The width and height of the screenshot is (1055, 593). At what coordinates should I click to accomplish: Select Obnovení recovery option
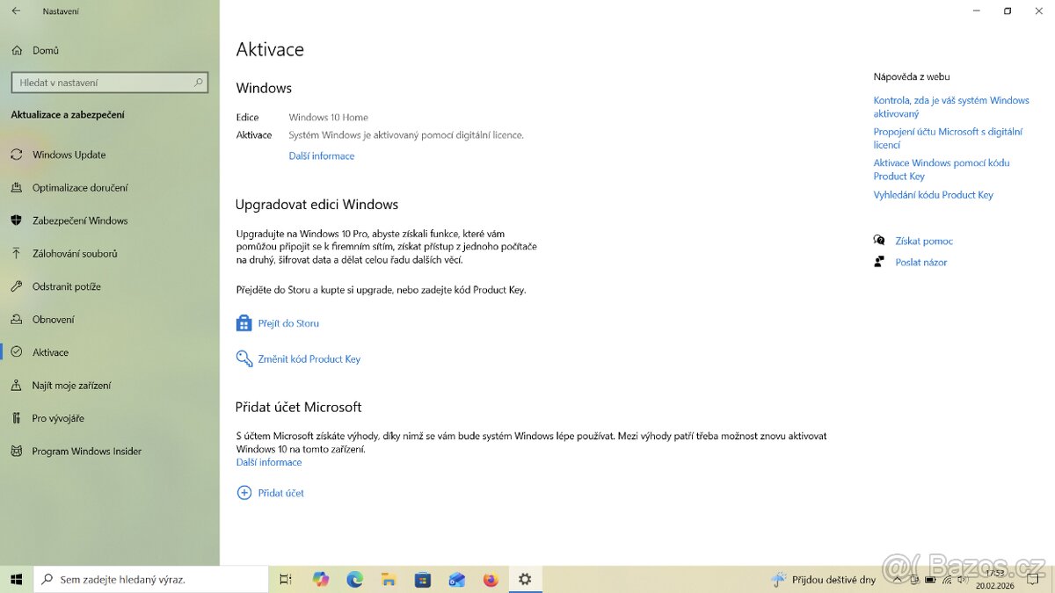coord(53,319)
